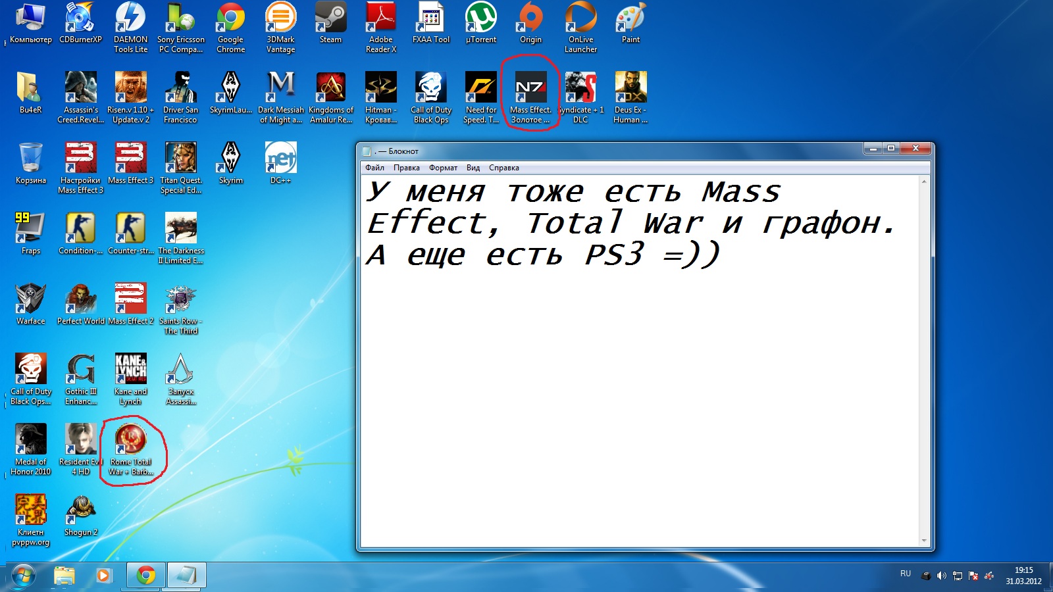The width and height of the screenshot is (1053, 592).
Task: Select the Клиент pvppw.org icon
Action: pos(30,520)
